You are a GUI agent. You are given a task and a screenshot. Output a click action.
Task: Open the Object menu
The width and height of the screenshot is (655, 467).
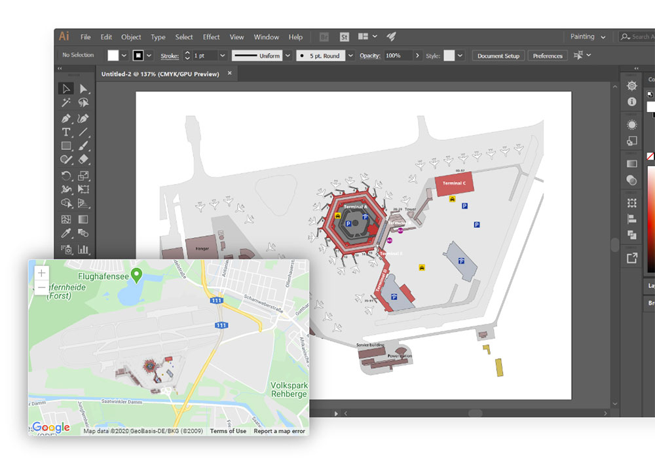tap(131, 37)
